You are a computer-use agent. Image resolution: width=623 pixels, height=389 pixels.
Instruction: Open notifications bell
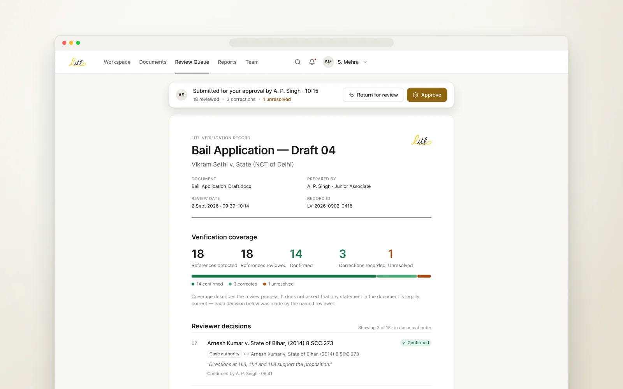[312, 62]
